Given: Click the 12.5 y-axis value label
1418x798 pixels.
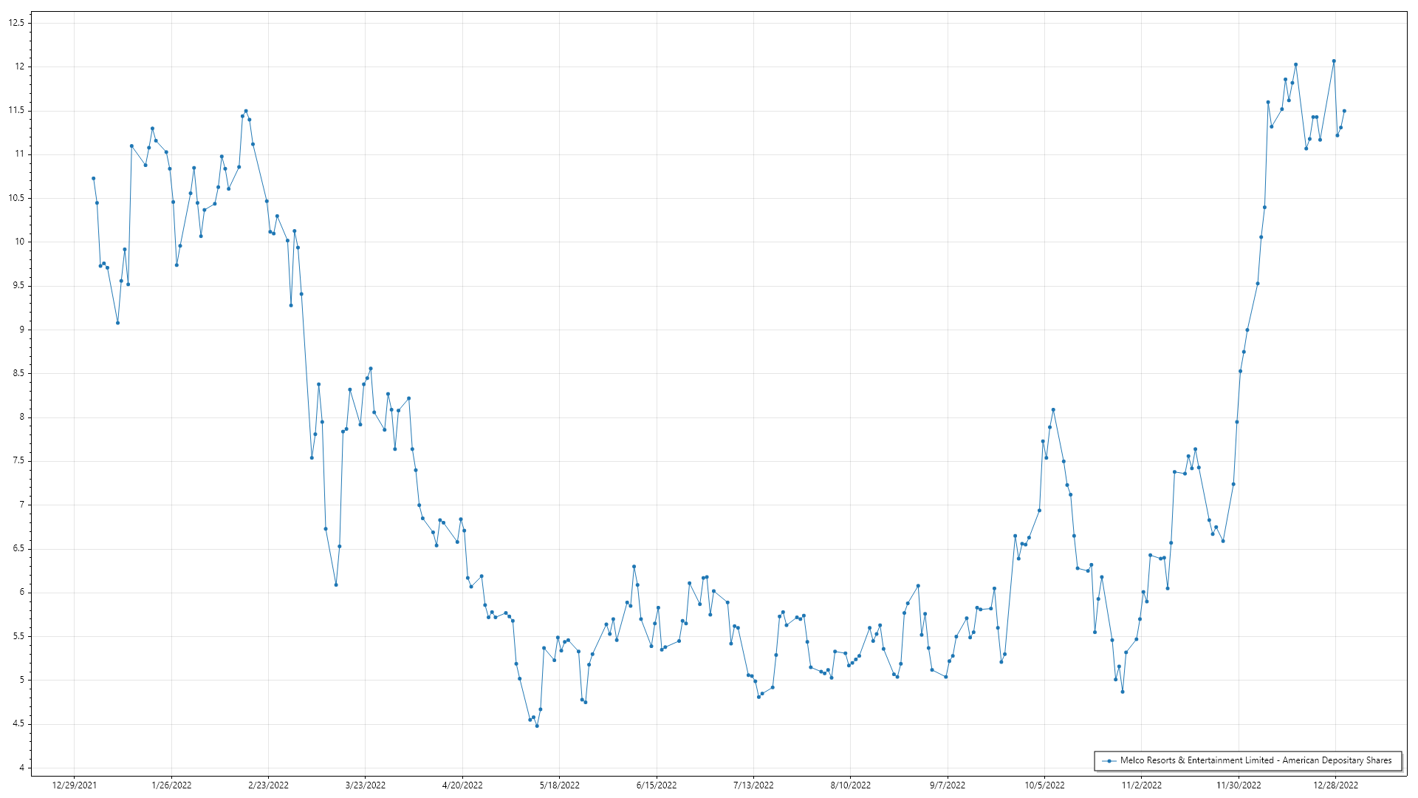Looking at the screenshot, I should tap(16, 23).
